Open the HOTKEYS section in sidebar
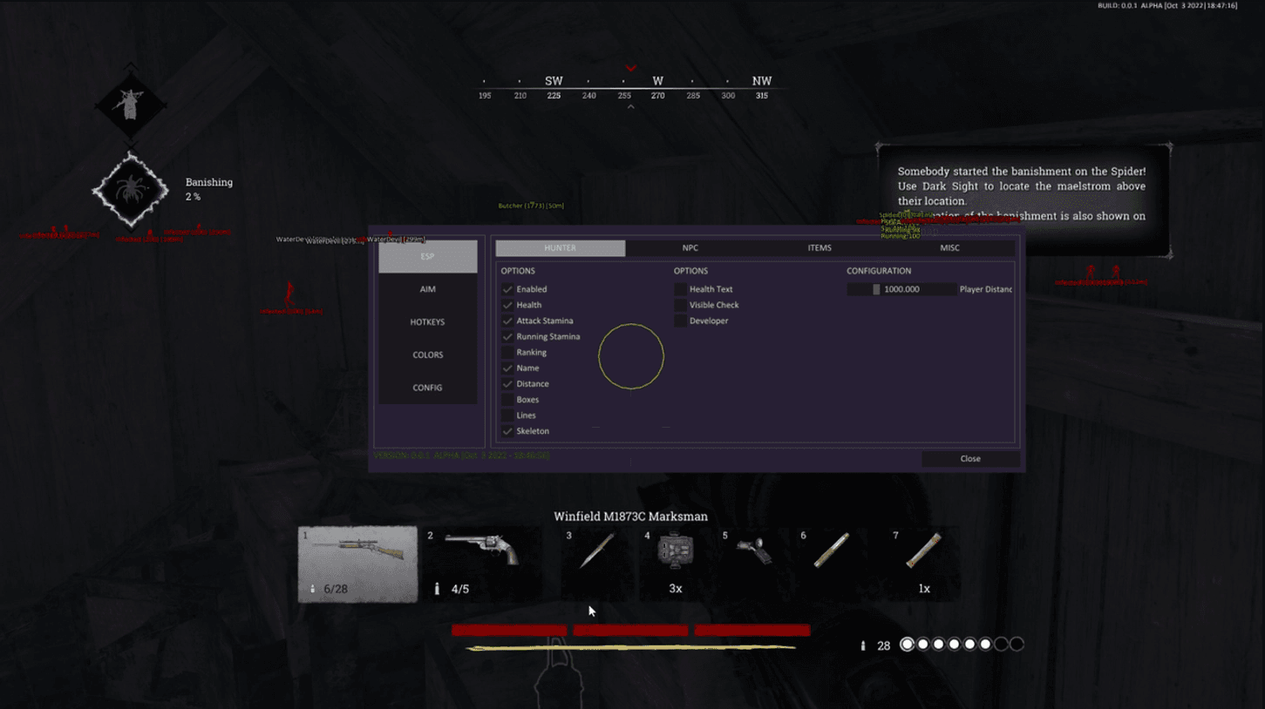 427,322
